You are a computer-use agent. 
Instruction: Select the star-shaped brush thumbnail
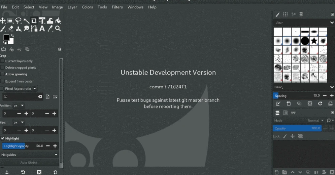tap(314, 41)
